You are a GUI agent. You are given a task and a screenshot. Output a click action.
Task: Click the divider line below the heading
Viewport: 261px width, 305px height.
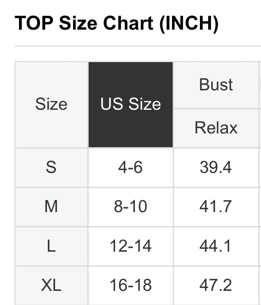[x=138, y=46]
